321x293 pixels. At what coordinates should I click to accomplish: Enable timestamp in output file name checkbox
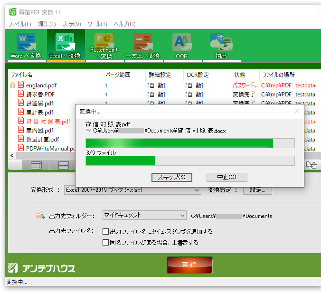tap(105, 232)
